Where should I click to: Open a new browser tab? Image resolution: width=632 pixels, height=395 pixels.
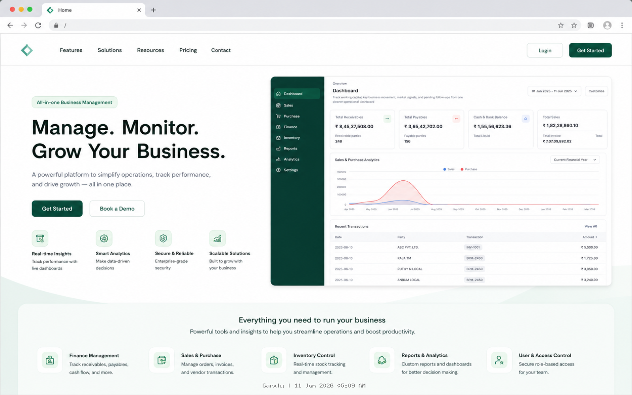tap(153, 10)
